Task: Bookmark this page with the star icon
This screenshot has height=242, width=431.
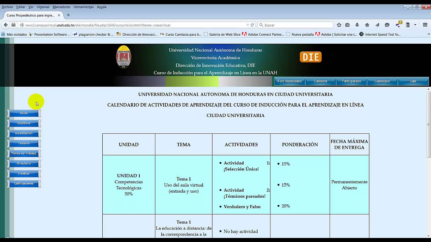Action: tap(339, 25)
